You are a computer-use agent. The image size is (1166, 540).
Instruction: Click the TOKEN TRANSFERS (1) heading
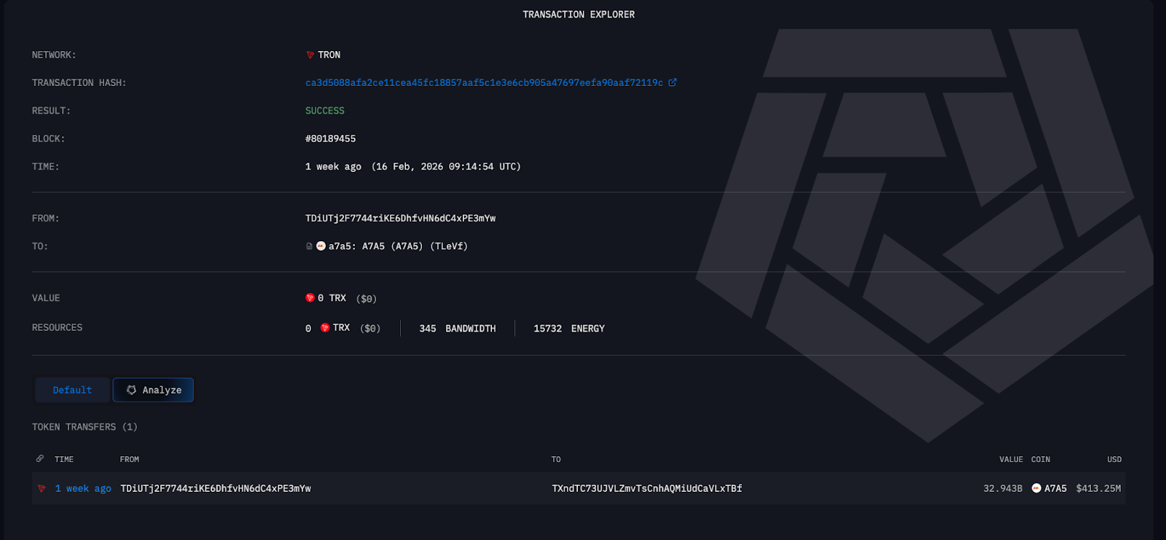[x=85, y=427]
